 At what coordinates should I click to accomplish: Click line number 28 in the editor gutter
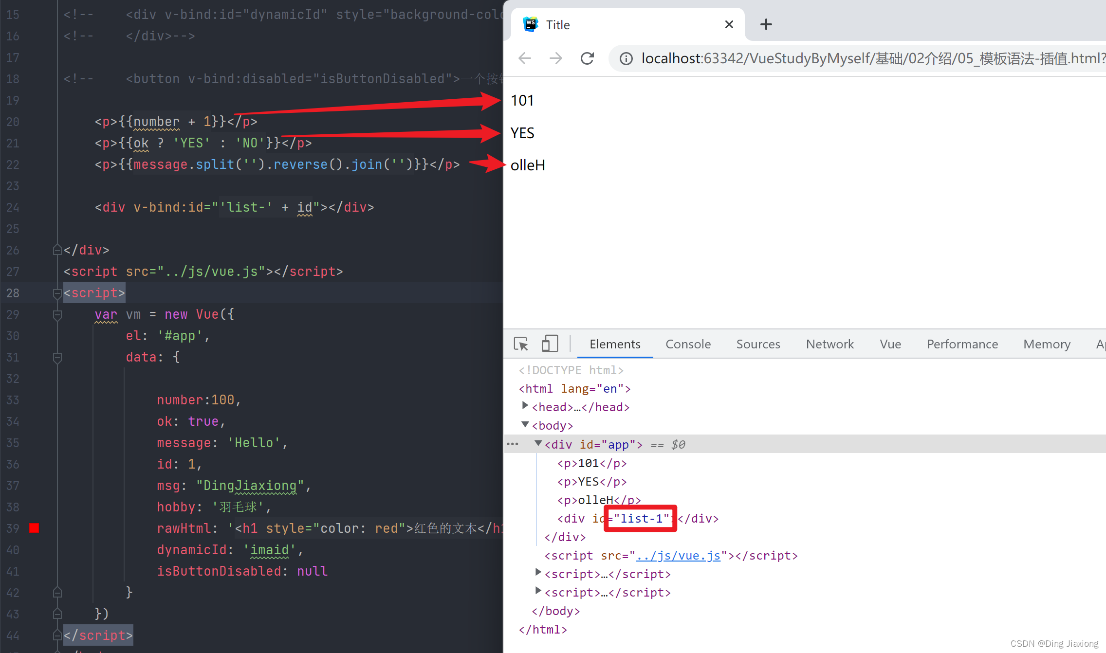(13, 293)
